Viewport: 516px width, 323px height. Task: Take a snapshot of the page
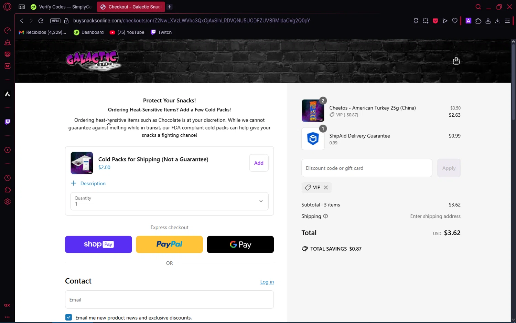(x=426, y=21)
